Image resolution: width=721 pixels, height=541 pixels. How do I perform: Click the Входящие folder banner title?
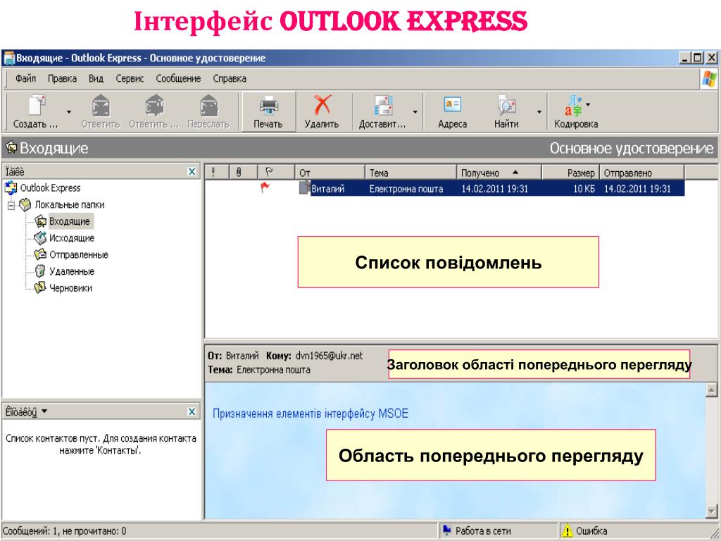click(x=54, y=148)
